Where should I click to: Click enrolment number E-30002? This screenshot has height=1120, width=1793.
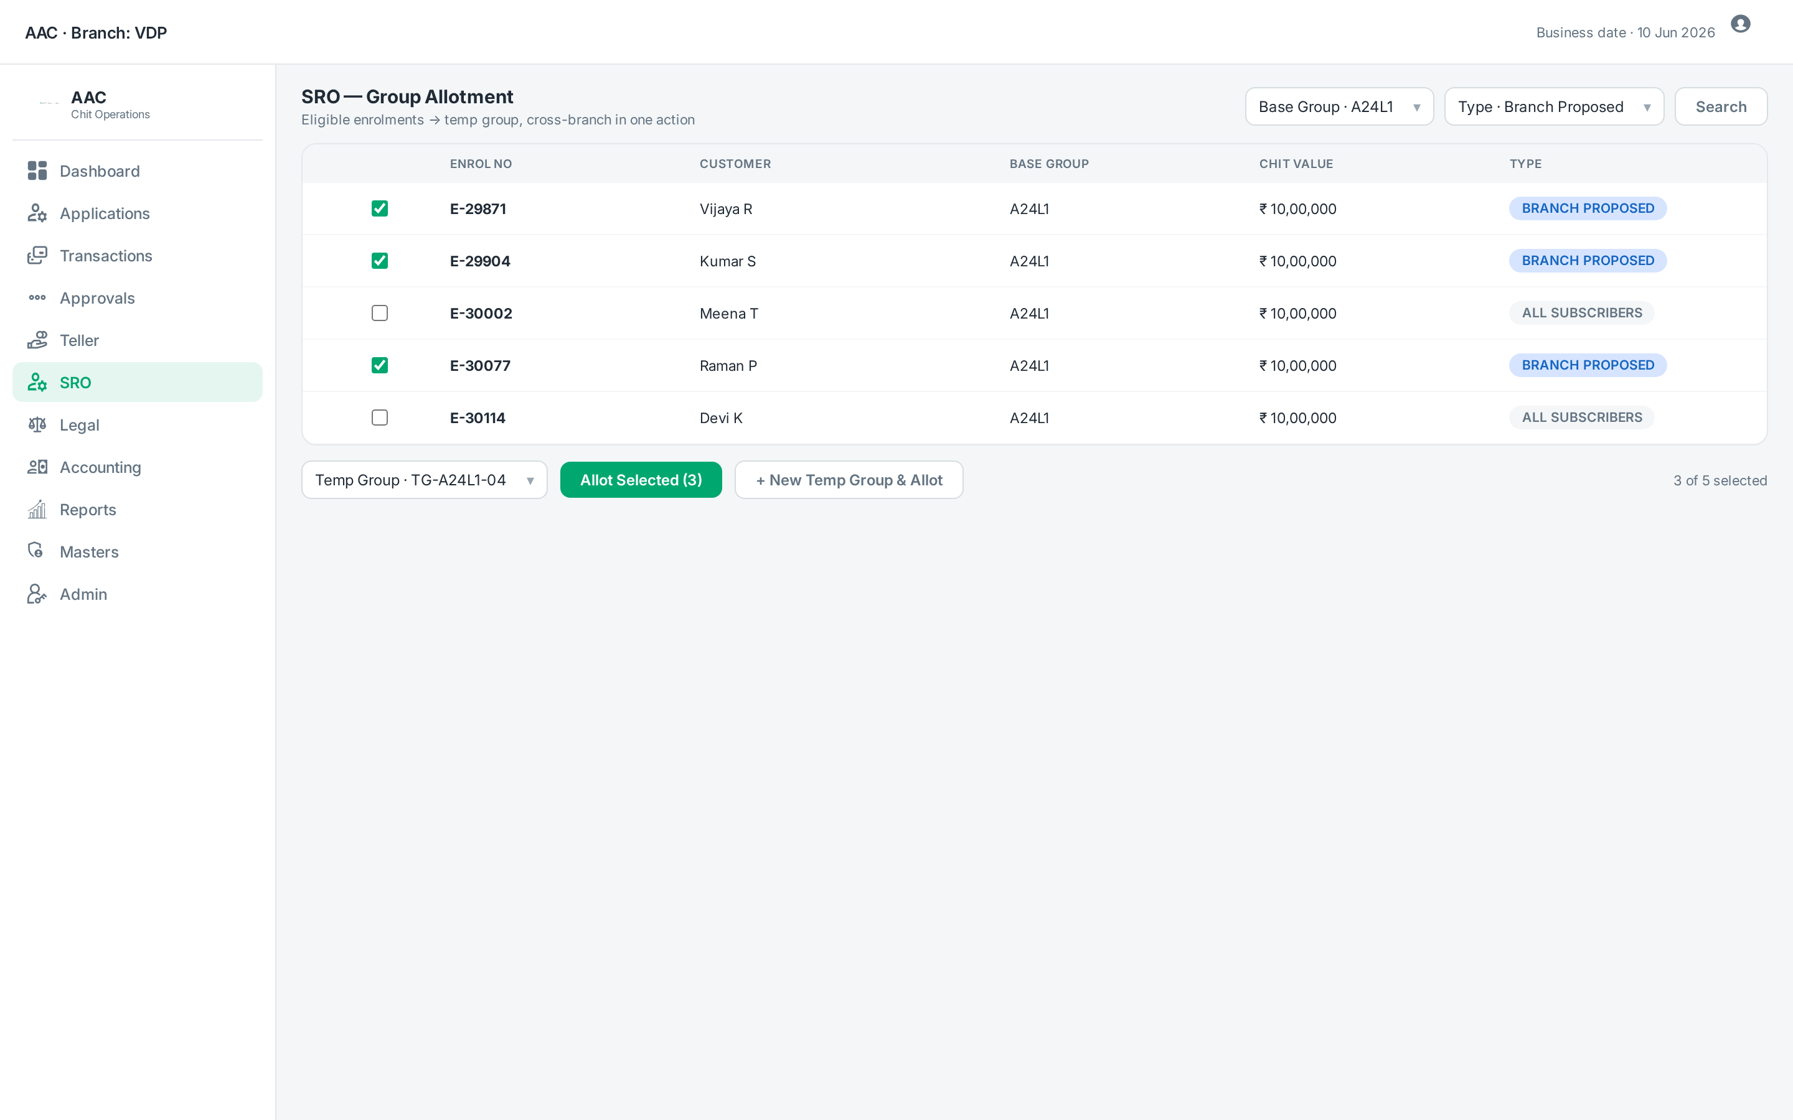point(481,314)
